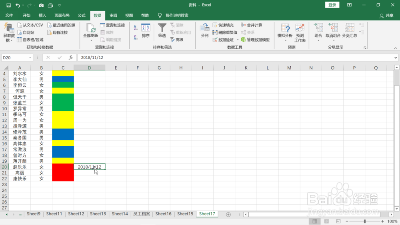Open the Get Data (获取数据) button
400x225 pixels.
tap(9, 32)
